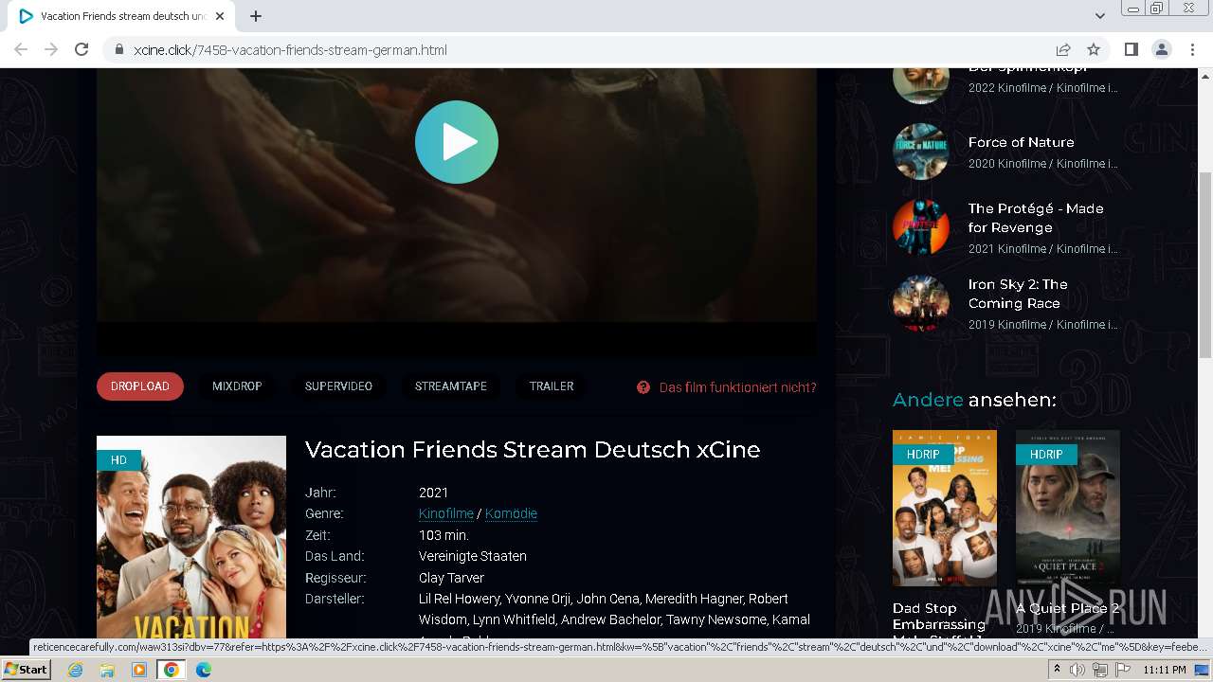Switch to STREAMTAPE player source
This screenshot has width=1213, height=682.
click(451, 386)
